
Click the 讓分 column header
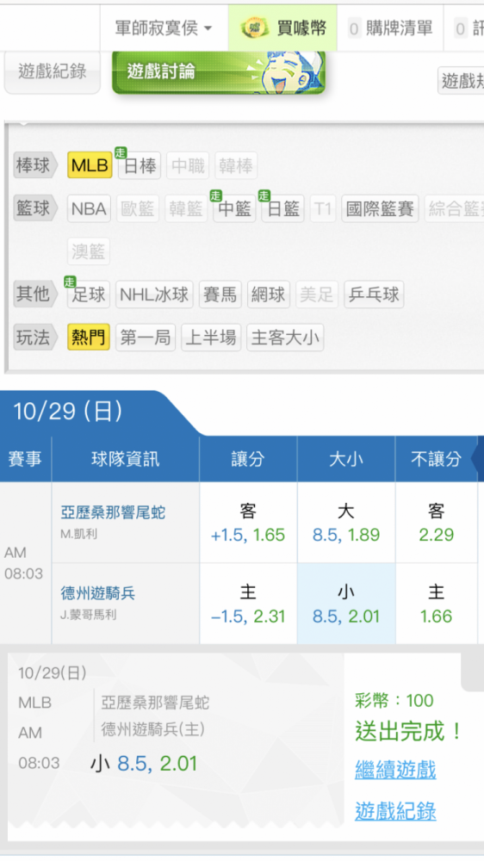pos(248,459)
